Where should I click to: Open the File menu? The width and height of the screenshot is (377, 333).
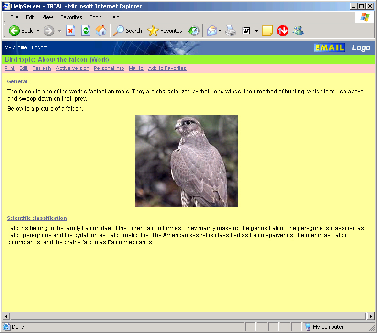(14, 17)
